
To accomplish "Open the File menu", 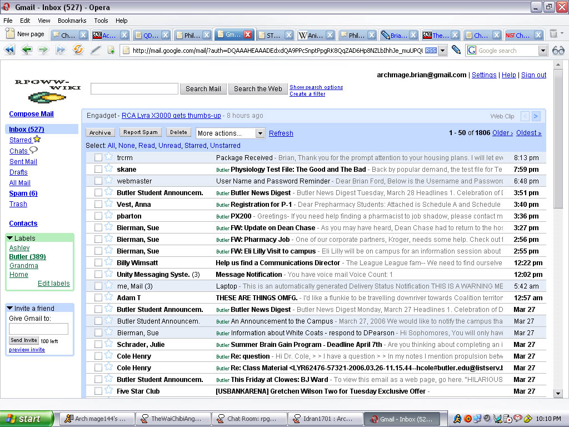I will 8,21.
